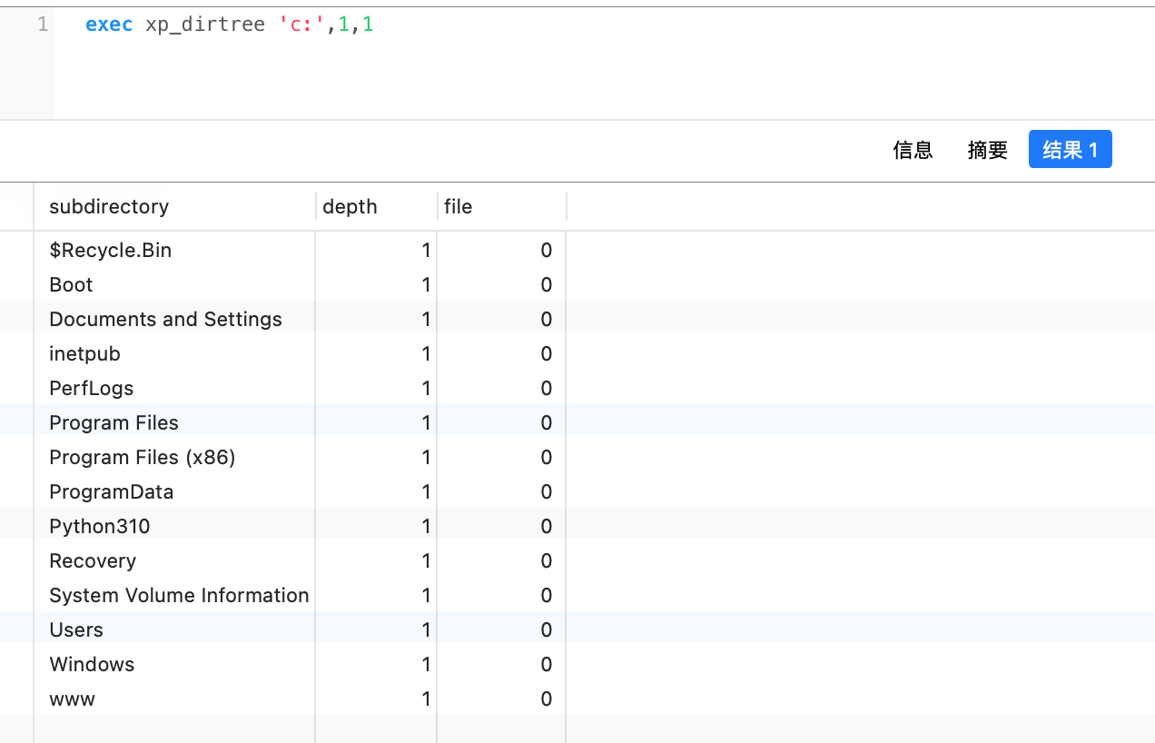Select the PerfLogs entry
1155x743 pixels.
click(91, 389)
